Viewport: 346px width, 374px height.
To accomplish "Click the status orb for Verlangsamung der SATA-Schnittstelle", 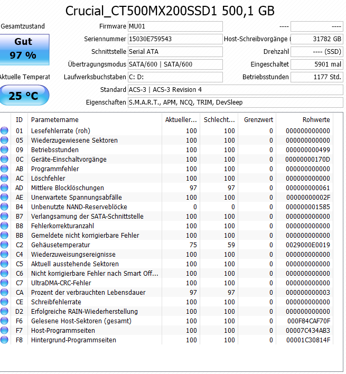I will (4, 216).
